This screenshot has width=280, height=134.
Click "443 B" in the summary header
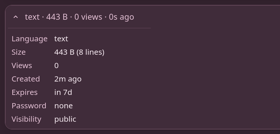(x=57, y=17)
